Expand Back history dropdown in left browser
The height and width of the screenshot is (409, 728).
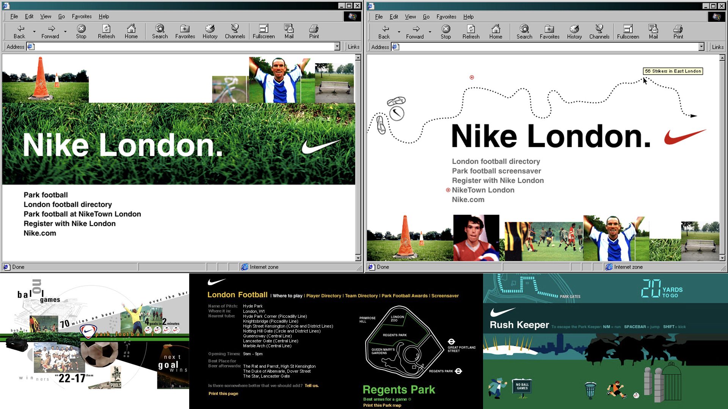pyautogui.click(x=34, y=32)
